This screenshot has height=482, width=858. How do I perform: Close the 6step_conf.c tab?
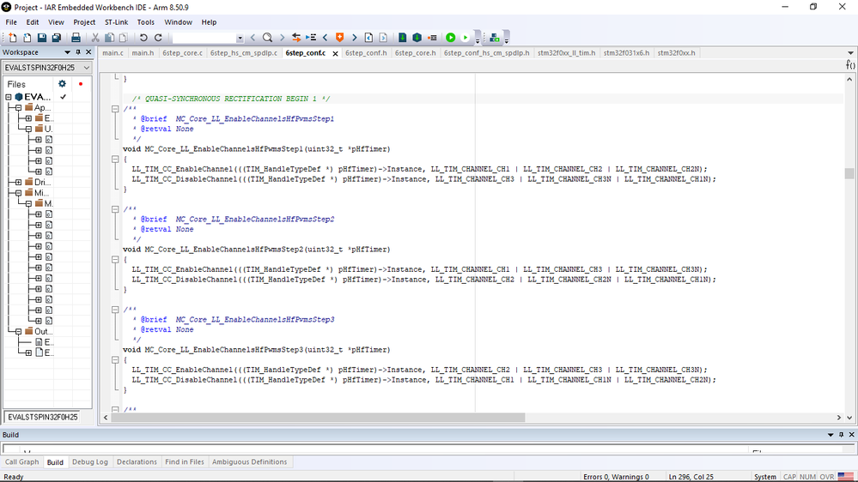336,53
